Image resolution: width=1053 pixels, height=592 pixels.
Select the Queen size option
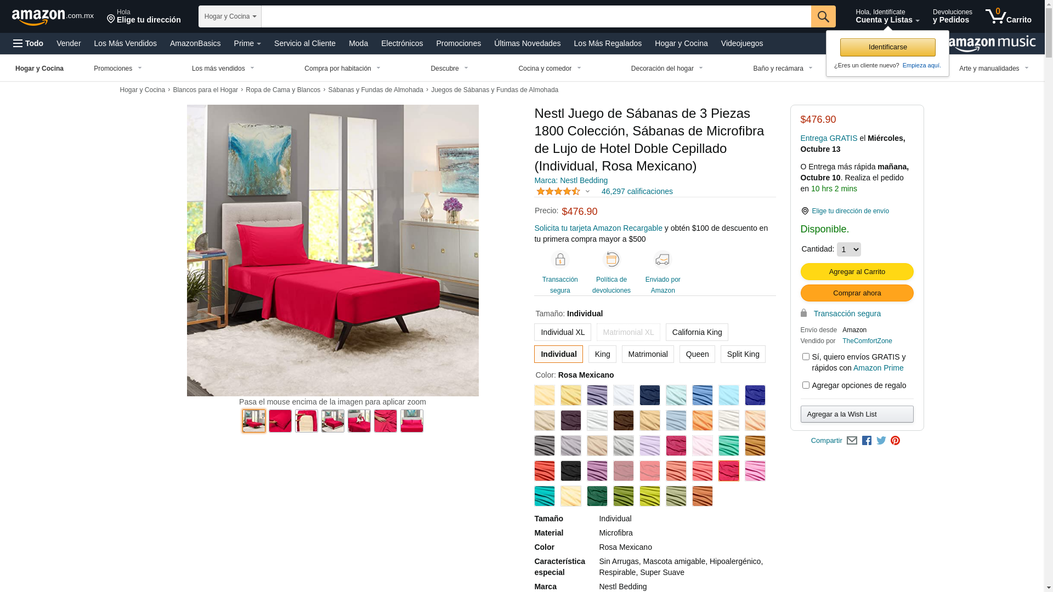click(x=697, y=354)
